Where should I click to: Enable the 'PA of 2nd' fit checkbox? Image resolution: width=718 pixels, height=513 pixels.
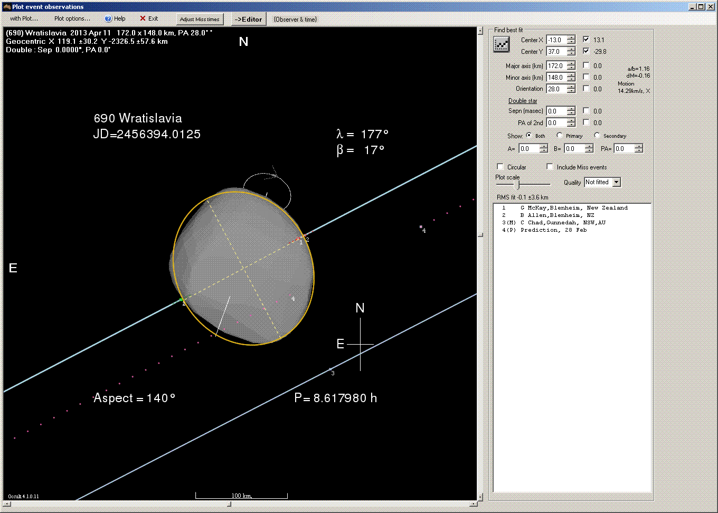[x=586, y=122]
